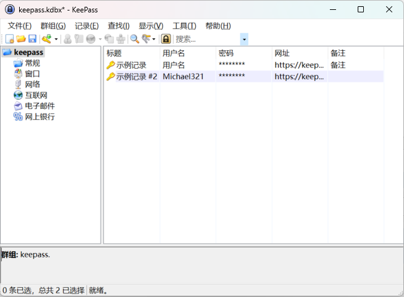This screenshot has width=404, height=297.
Task: Sort entries by 标题 column header
Action: coord(132,53)
